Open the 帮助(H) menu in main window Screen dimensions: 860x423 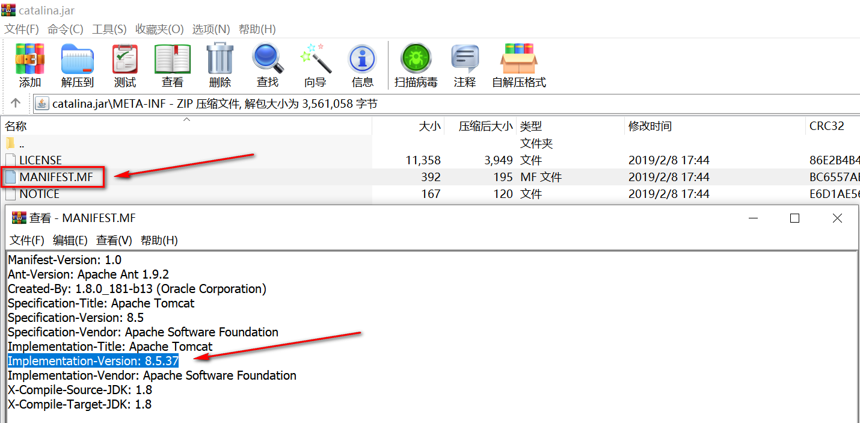point(257,29)
